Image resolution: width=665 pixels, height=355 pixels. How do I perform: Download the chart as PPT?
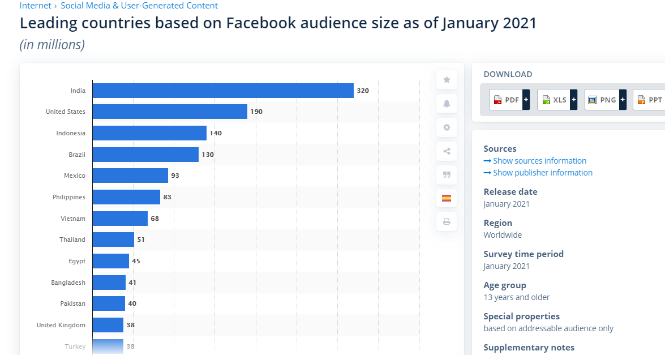coord(651,99)
